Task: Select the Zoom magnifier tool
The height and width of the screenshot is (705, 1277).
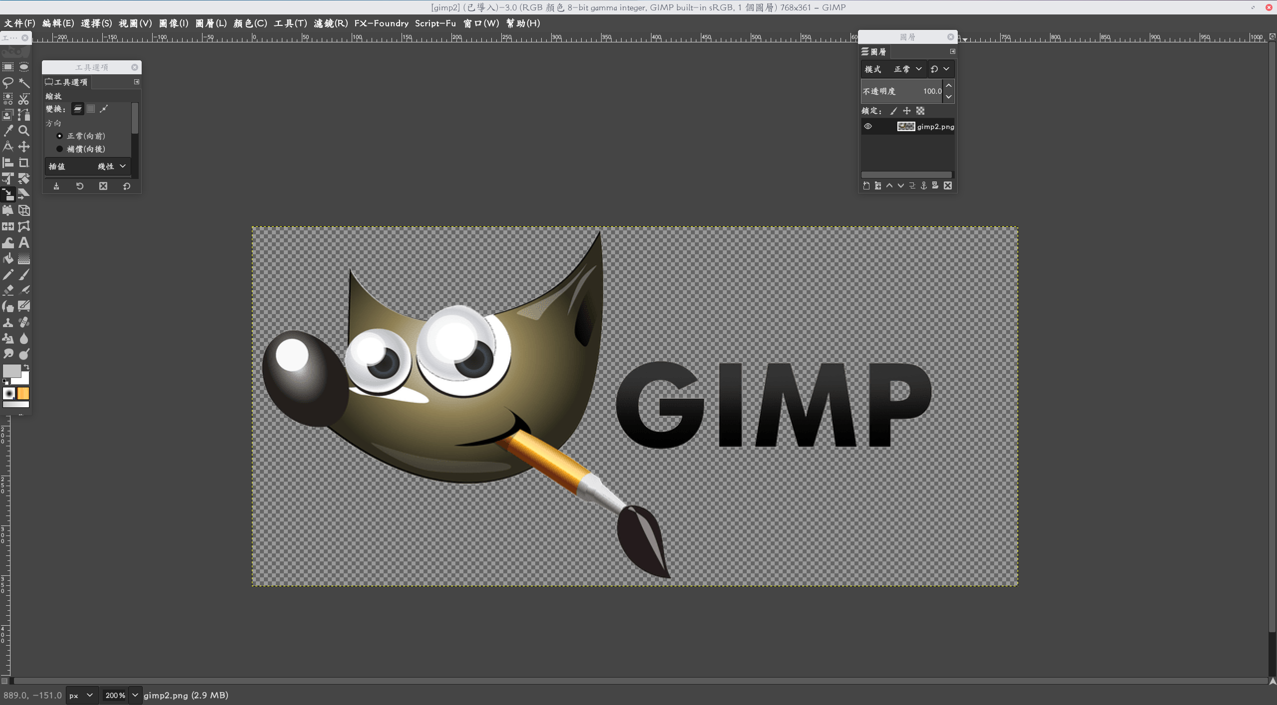Action: click(x=24, y=131)
